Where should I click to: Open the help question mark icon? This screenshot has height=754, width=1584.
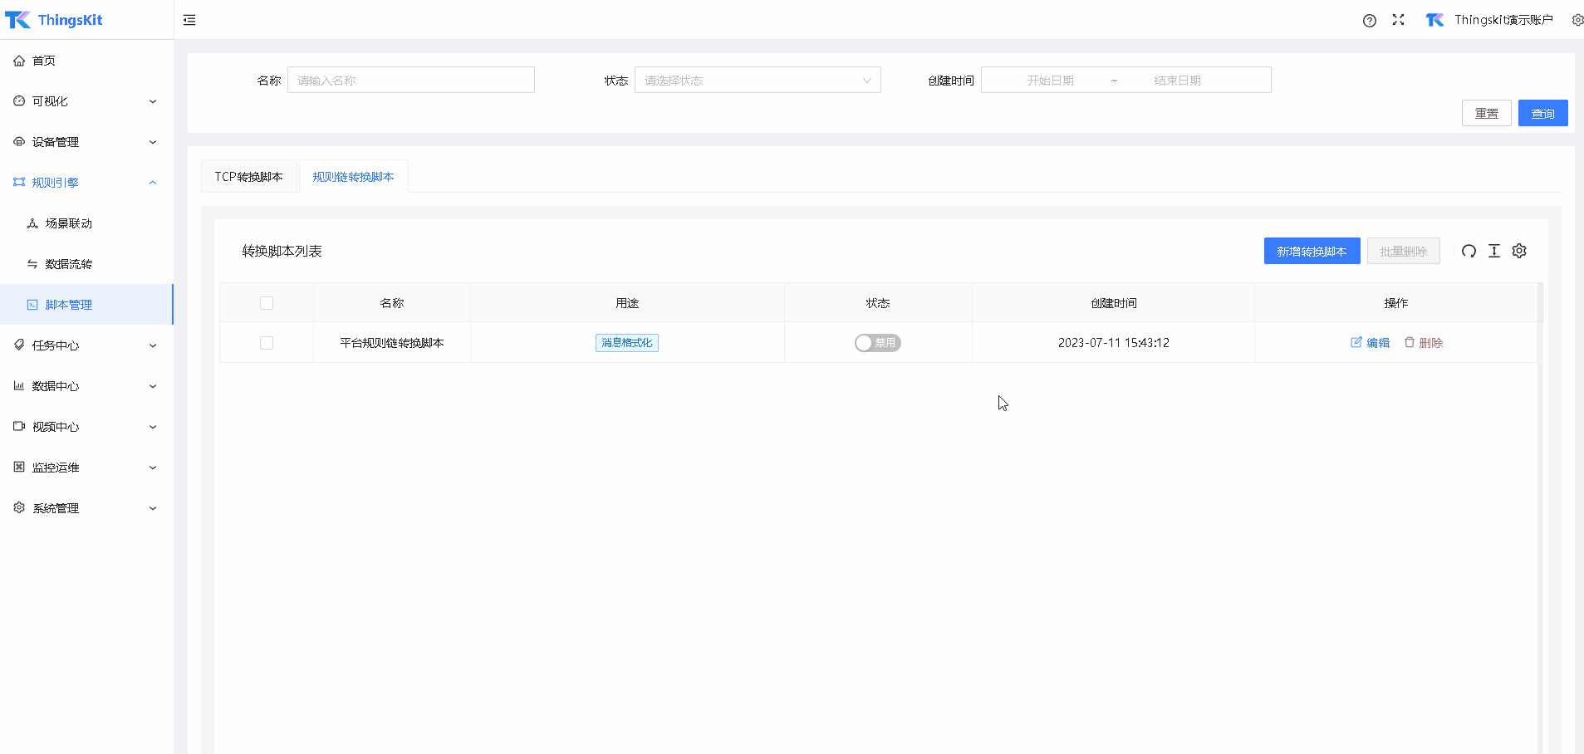point(1370,21)
